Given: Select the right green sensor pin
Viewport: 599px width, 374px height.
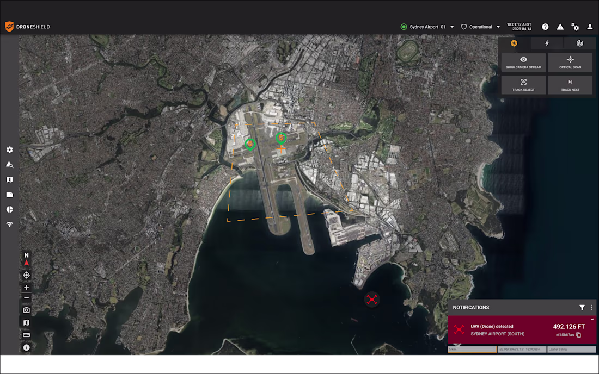Looking at the screenshot, I should coord(281,138).
